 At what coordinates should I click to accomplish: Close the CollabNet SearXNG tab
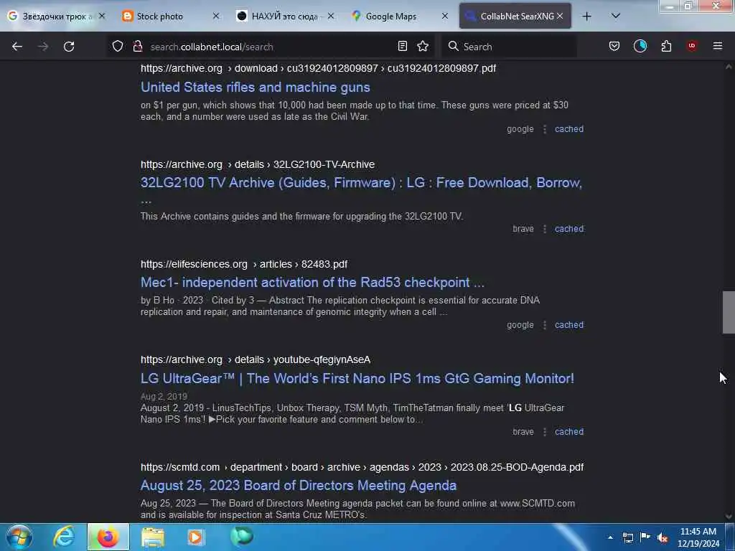560,16
